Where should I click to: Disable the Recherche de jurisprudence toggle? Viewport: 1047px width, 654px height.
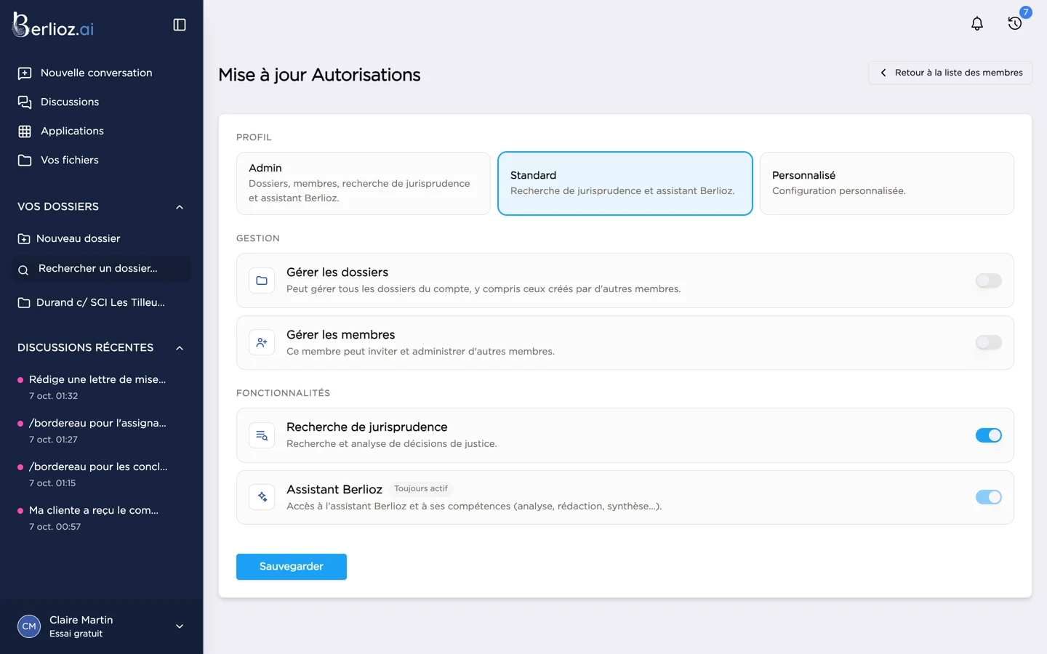click(x=988, y=435)
